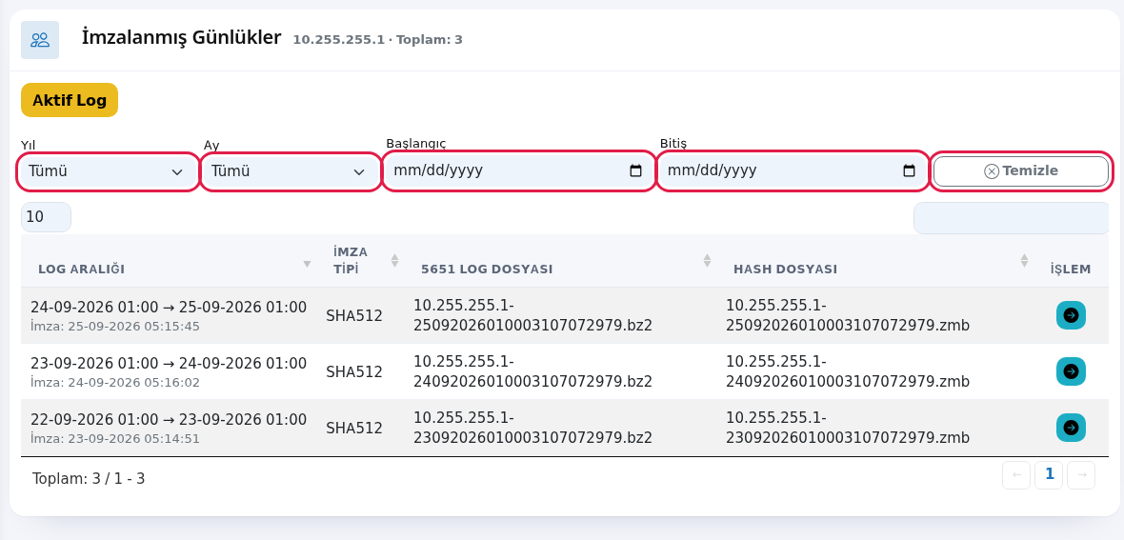The height and width of the screenshot is (540, 1124).
Task: Open the Aktif Log view
Action: (70, 100)
